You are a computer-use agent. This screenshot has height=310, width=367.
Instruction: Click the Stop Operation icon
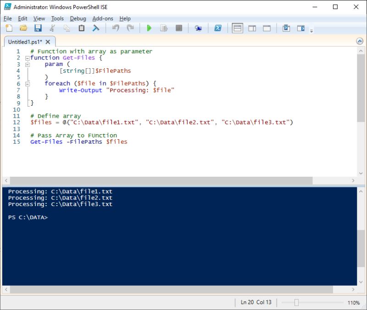[179, 28]
